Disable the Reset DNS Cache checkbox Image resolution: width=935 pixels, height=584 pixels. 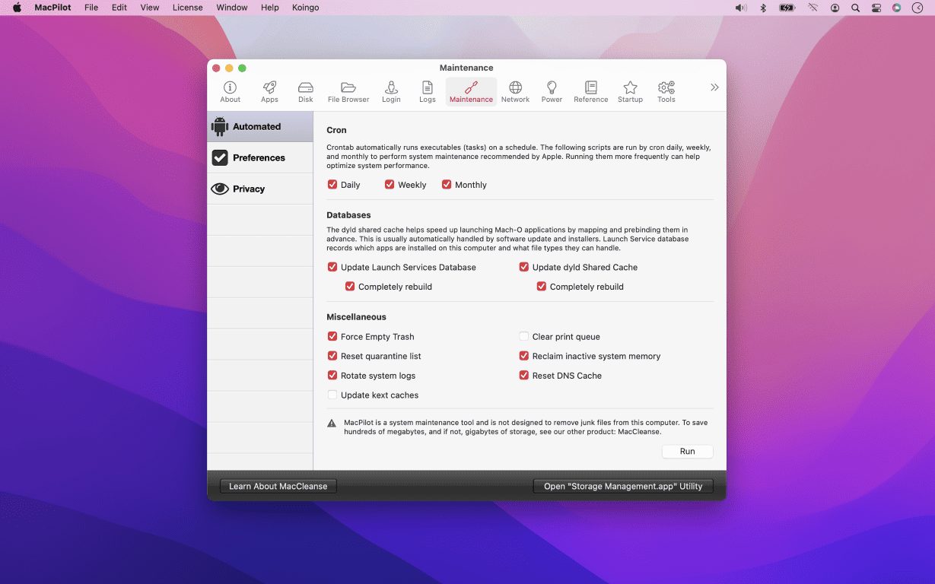pos(524,376)
